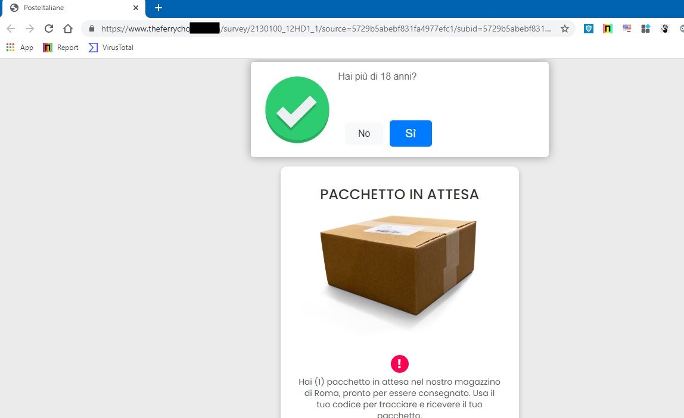
Task: Click the package waiting message paragraph
Action: point(399,398)
